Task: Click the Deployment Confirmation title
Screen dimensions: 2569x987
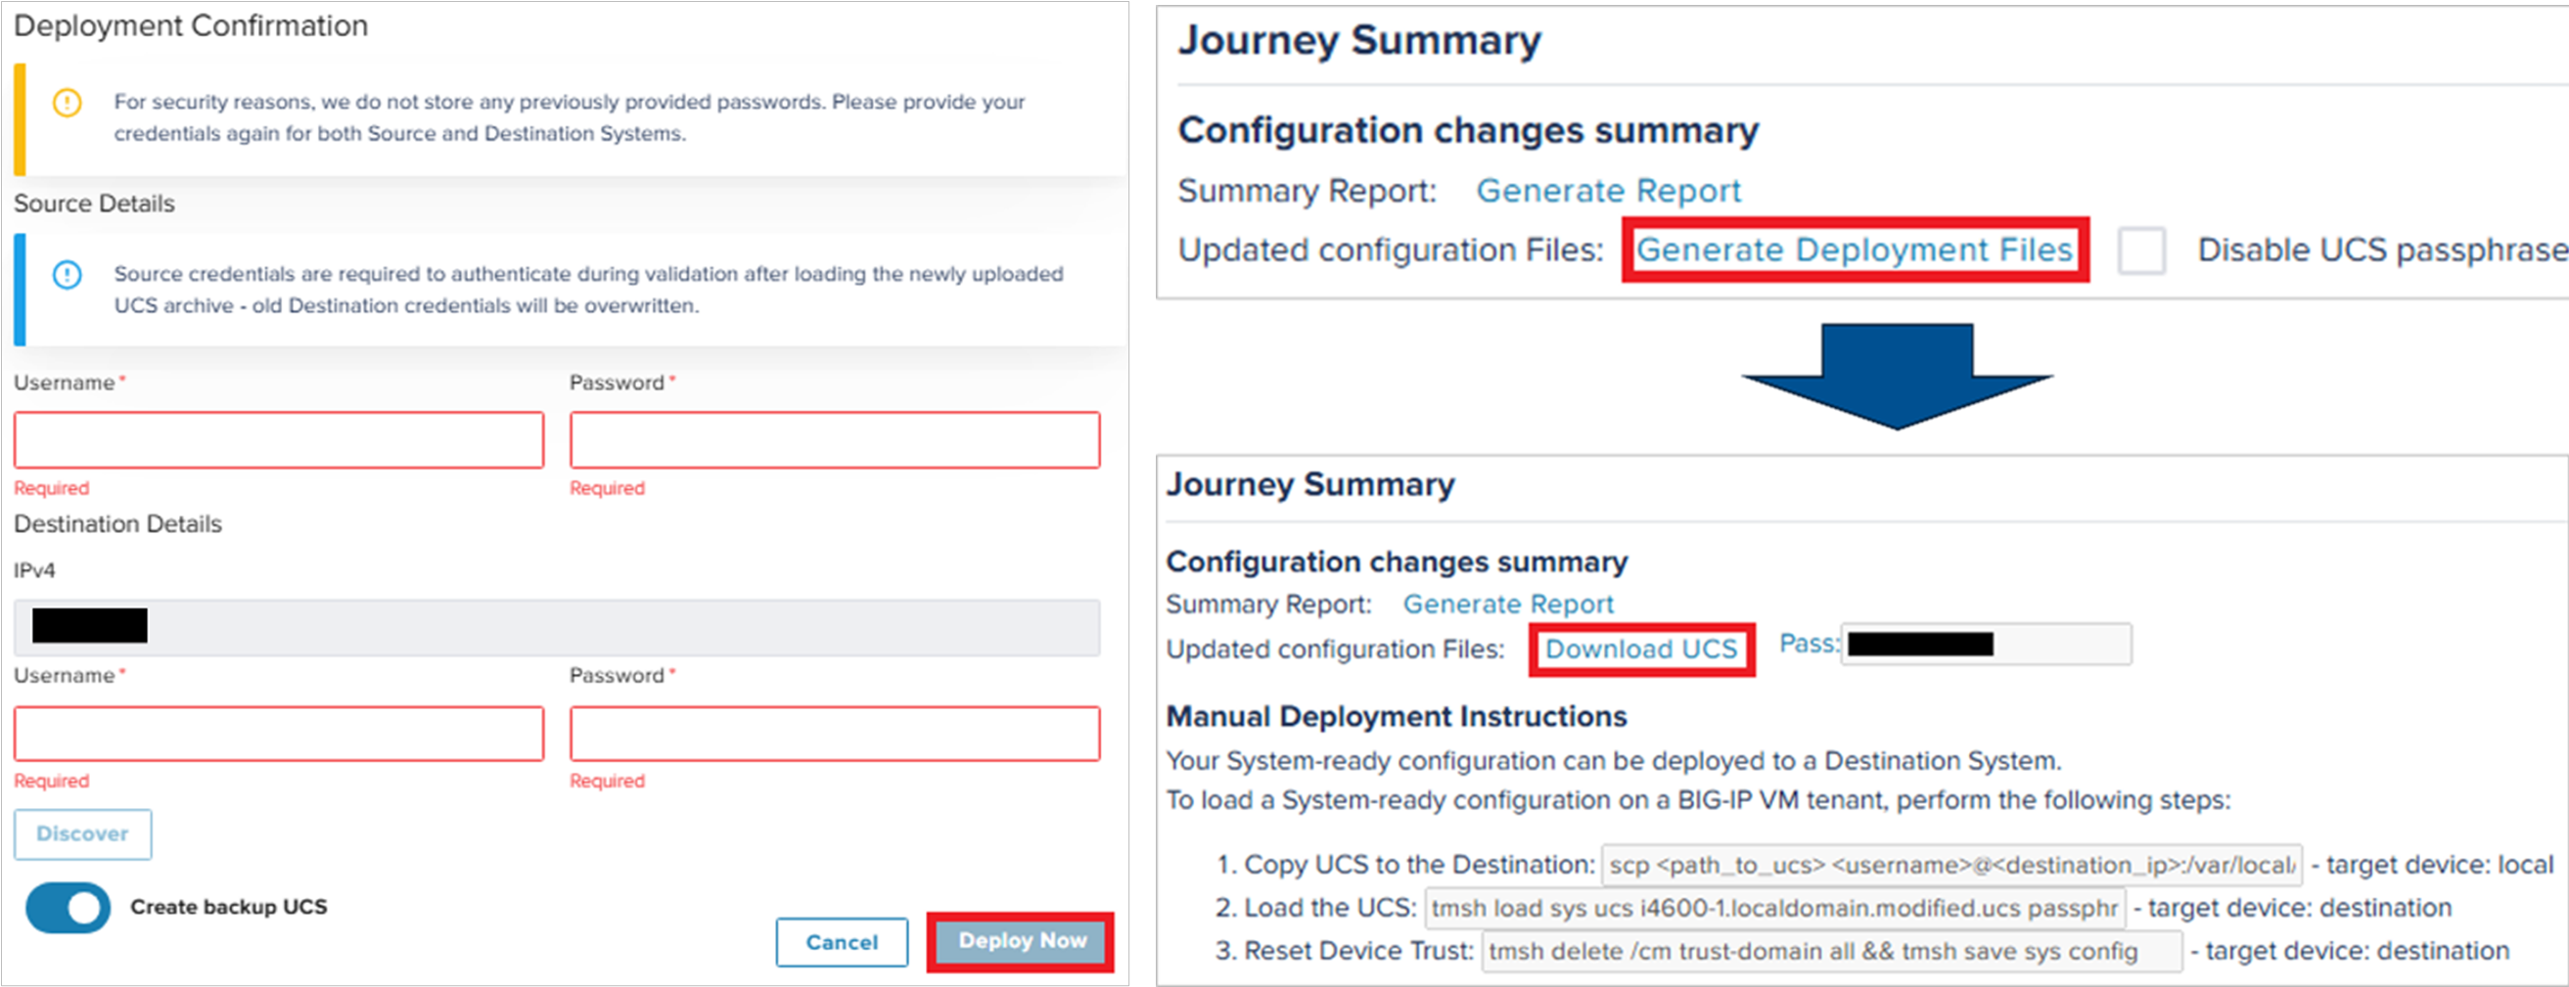Action: tap(191, 25)
